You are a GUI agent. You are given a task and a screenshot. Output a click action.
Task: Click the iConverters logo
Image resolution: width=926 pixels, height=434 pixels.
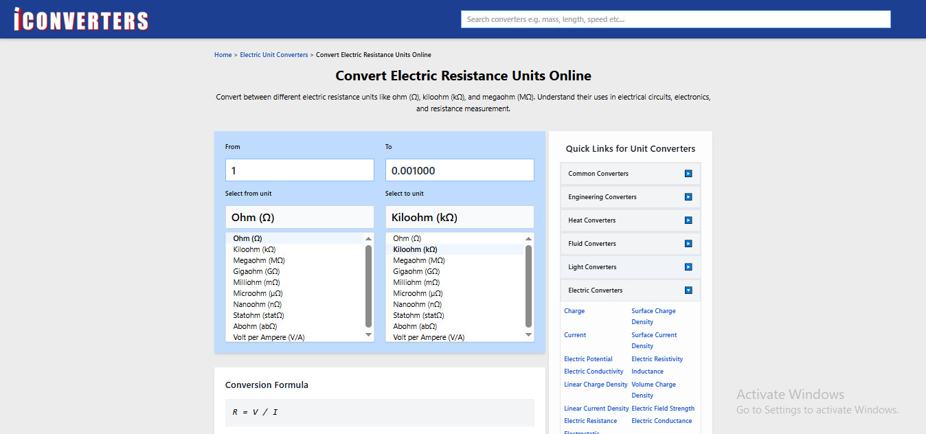point(81,19)
